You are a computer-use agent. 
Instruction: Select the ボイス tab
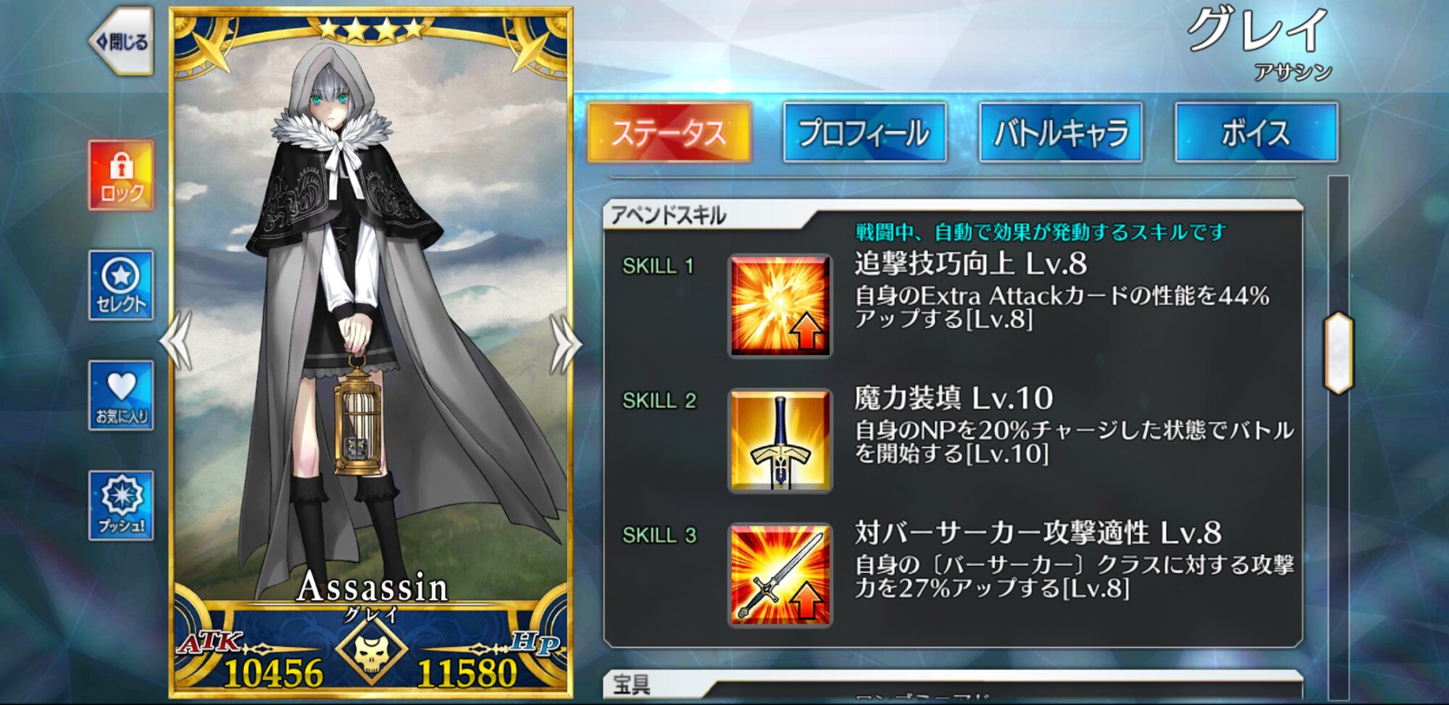[1256, 133]
